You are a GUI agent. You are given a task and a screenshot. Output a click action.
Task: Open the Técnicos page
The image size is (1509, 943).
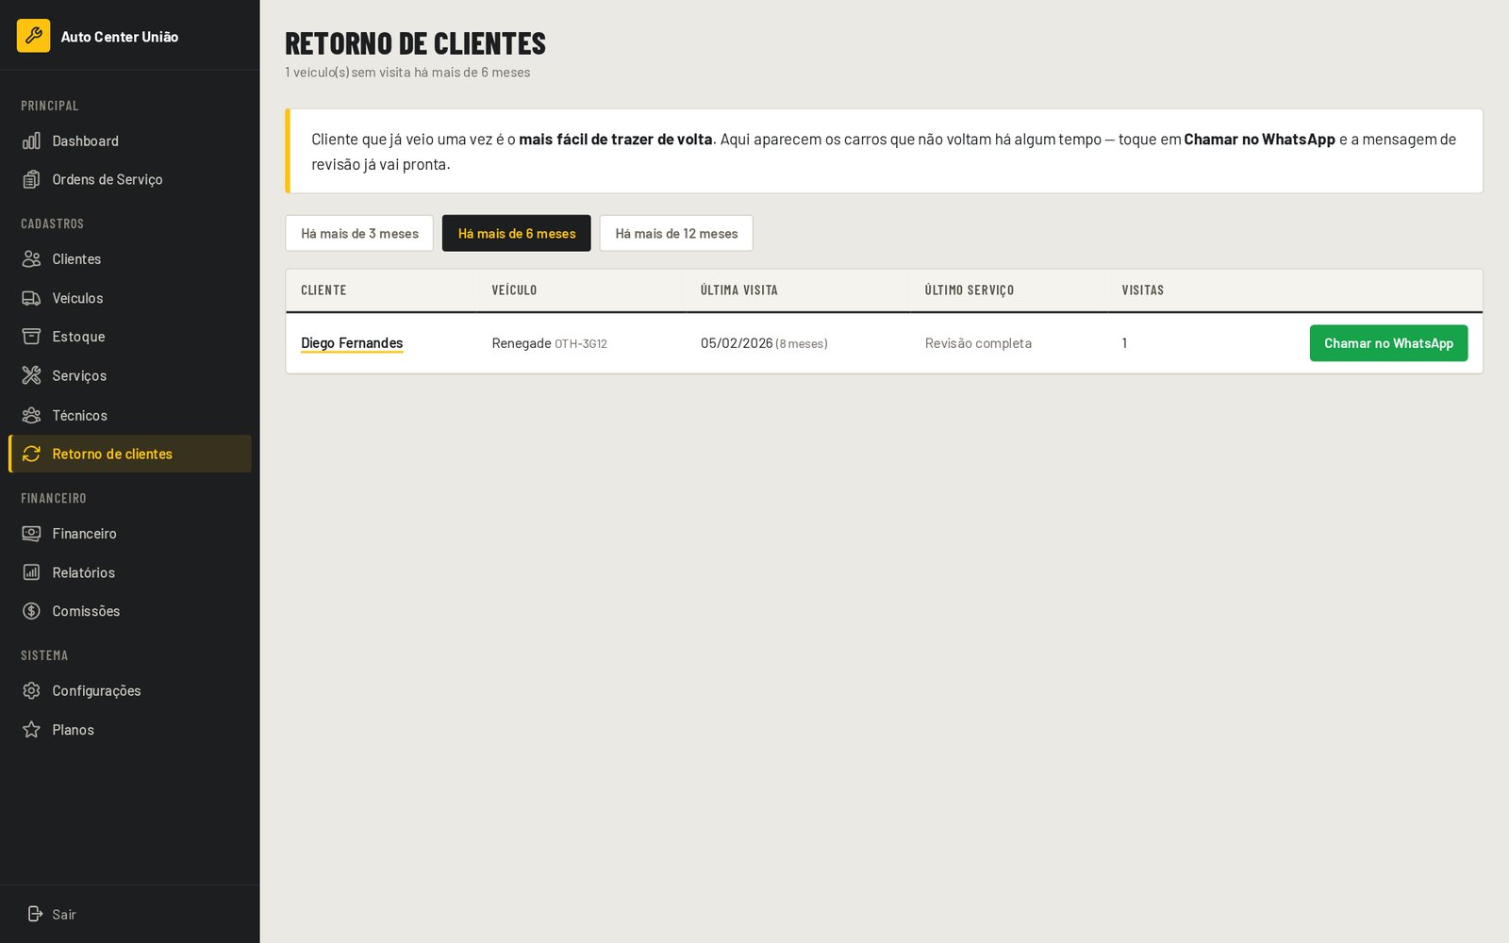[130, 415]
